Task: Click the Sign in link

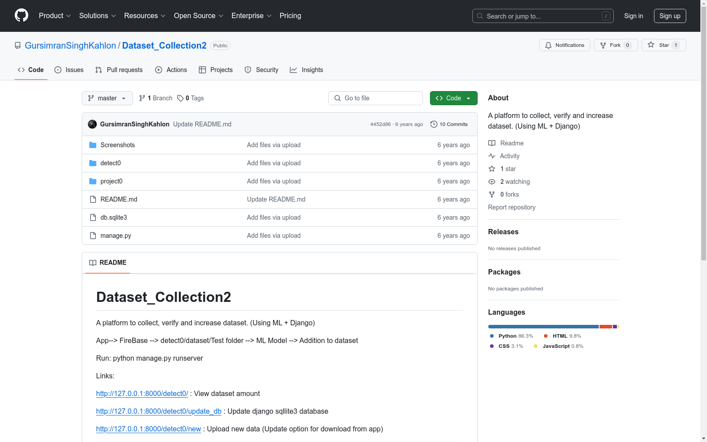Action: click(x=634, y=16)
